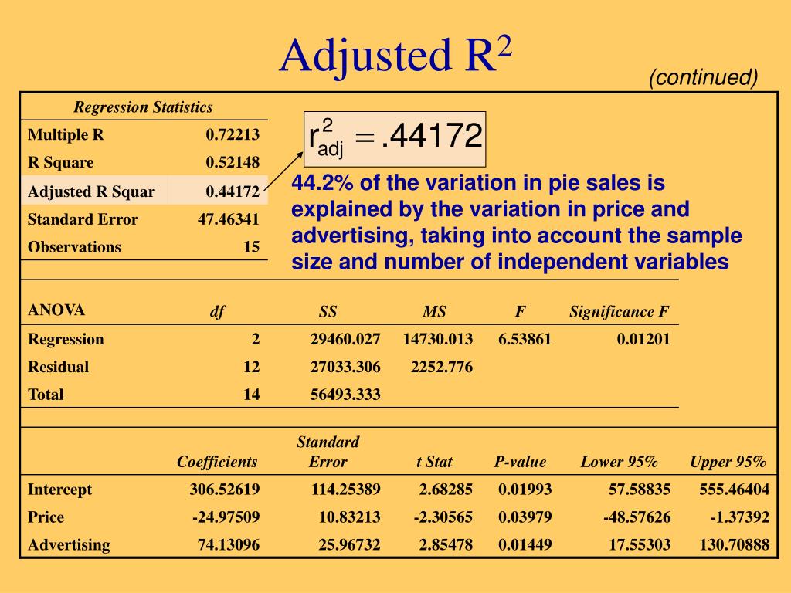Select the Price standard error 10.83213

tap(350, 517)
